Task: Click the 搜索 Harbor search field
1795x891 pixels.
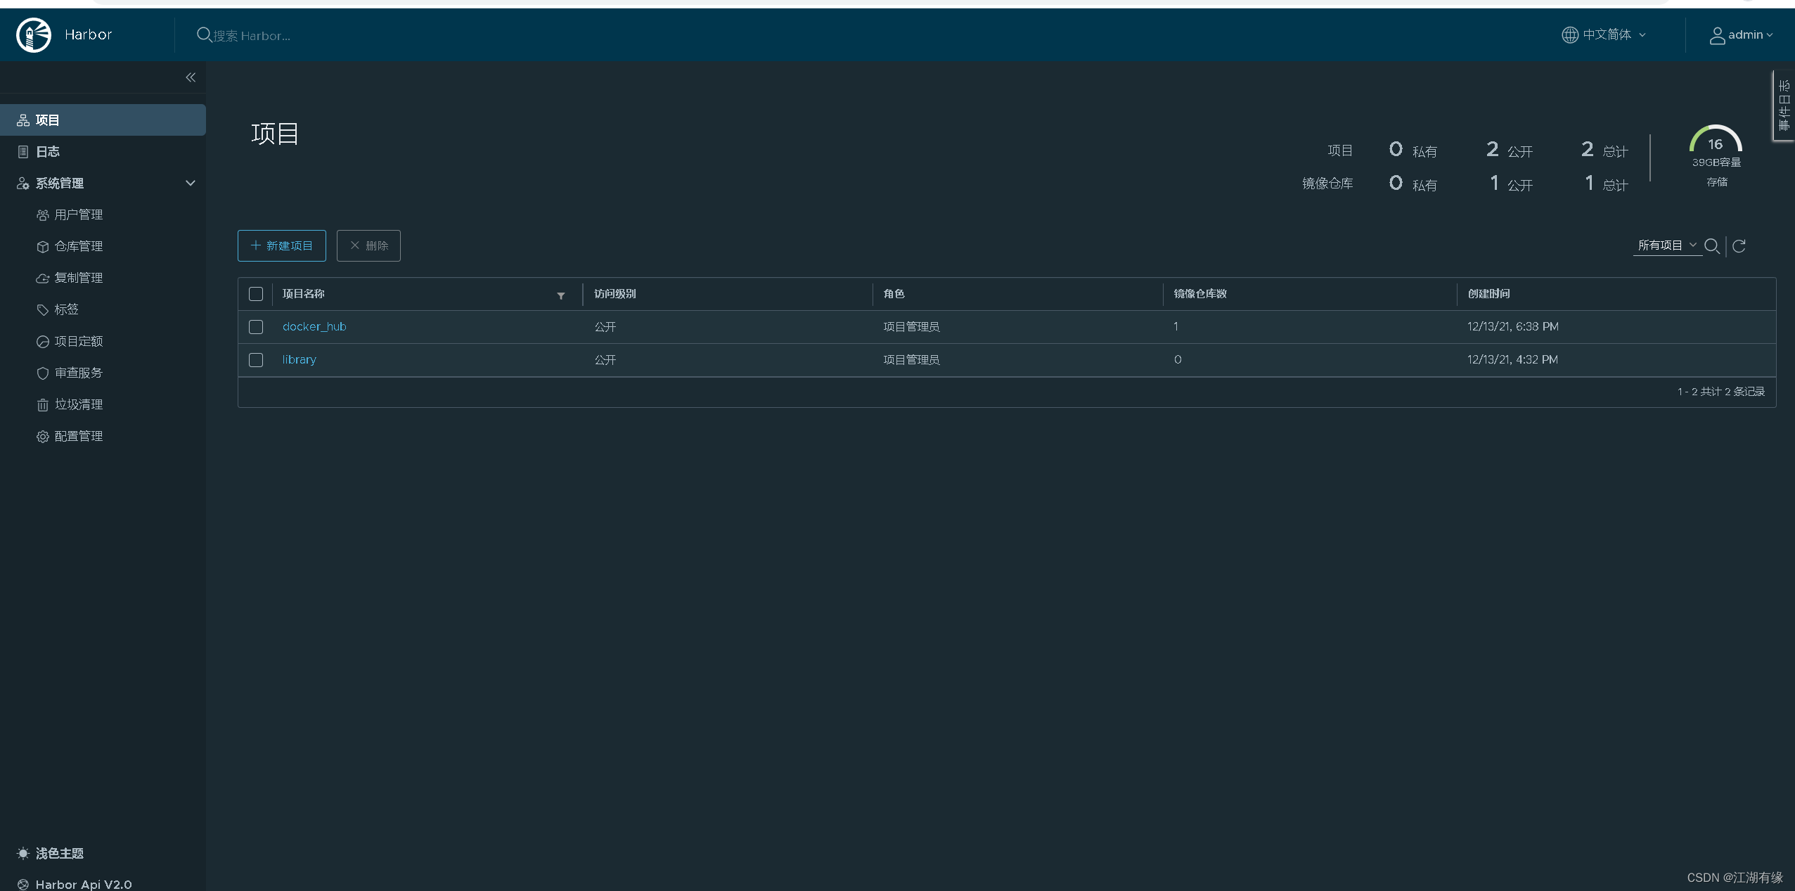Action: tap(252, 36)
